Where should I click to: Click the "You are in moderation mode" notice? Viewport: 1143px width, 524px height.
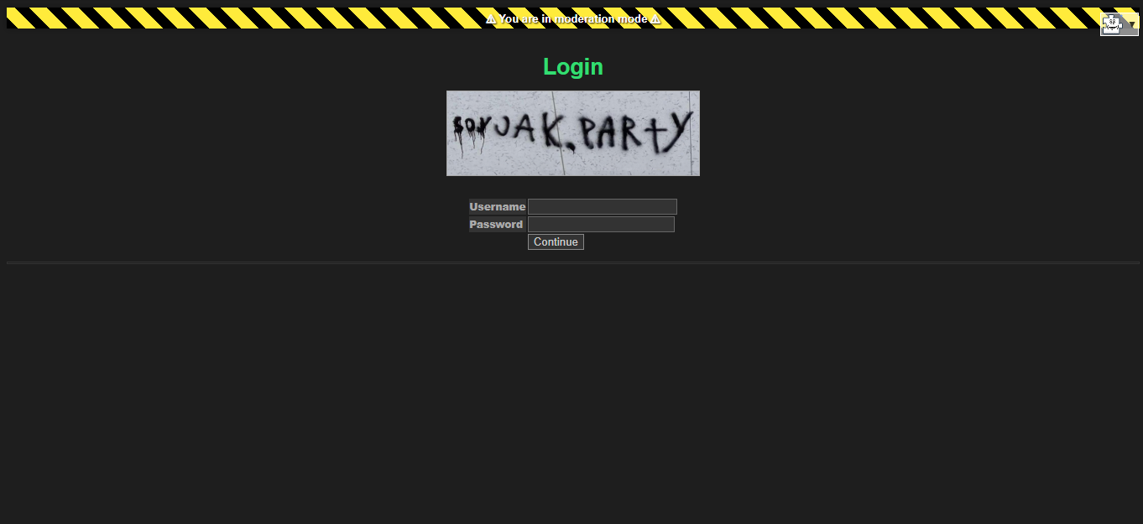pyautogui.click(x=573, y=18)
